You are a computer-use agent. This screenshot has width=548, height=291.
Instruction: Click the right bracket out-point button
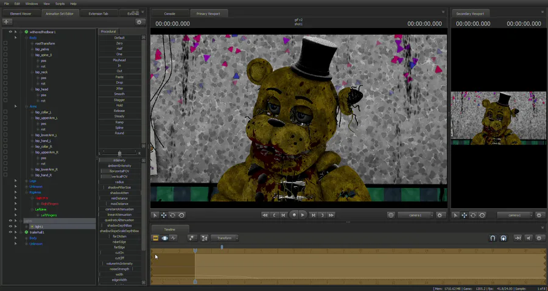pyautogui.click(x=322, y=215)
